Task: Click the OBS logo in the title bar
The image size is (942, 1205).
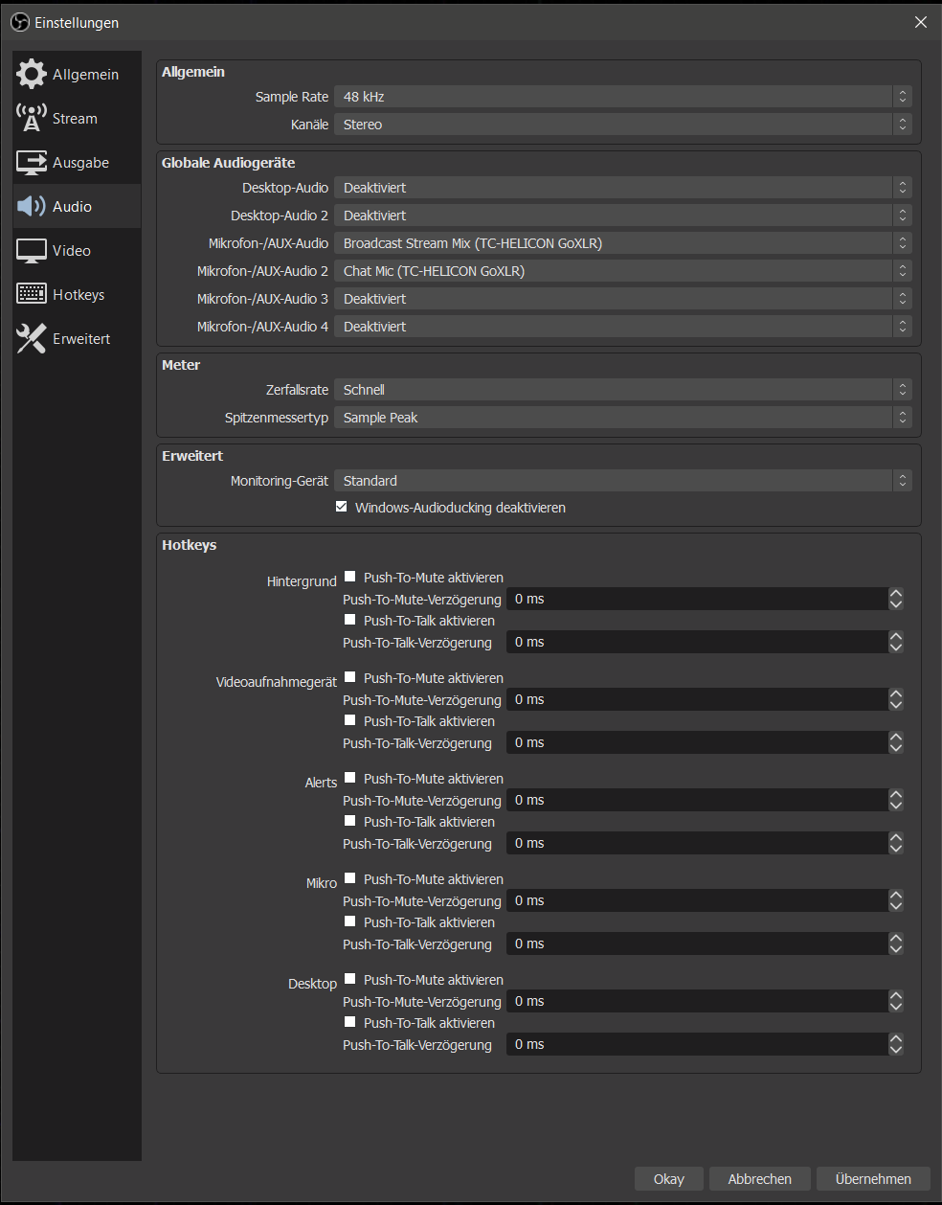Action: point(20,22)
